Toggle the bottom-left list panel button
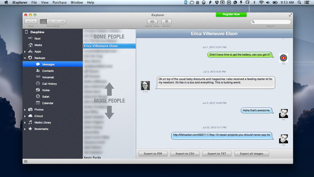The width and height of the screenshot is (314, 177). pyautogui.click(x=26, y=161)
